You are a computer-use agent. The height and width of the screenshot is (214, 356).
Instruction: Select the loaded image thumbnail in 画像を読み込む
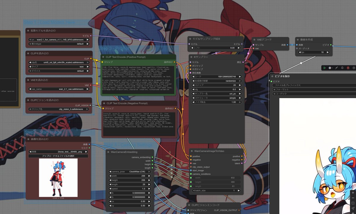point(58,178)
